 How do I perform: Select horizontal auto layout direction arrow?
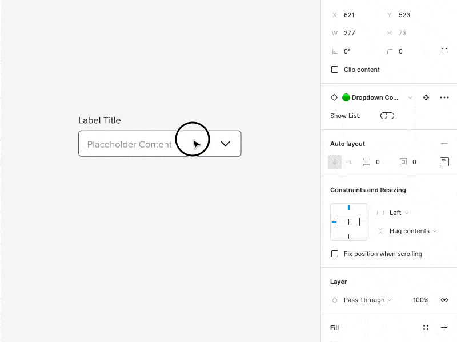(x=349, y=162)
